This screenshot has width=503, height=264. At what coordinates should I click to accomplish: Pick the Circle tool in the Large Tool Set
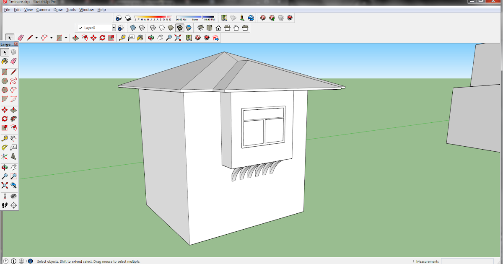tap(5, 81)
